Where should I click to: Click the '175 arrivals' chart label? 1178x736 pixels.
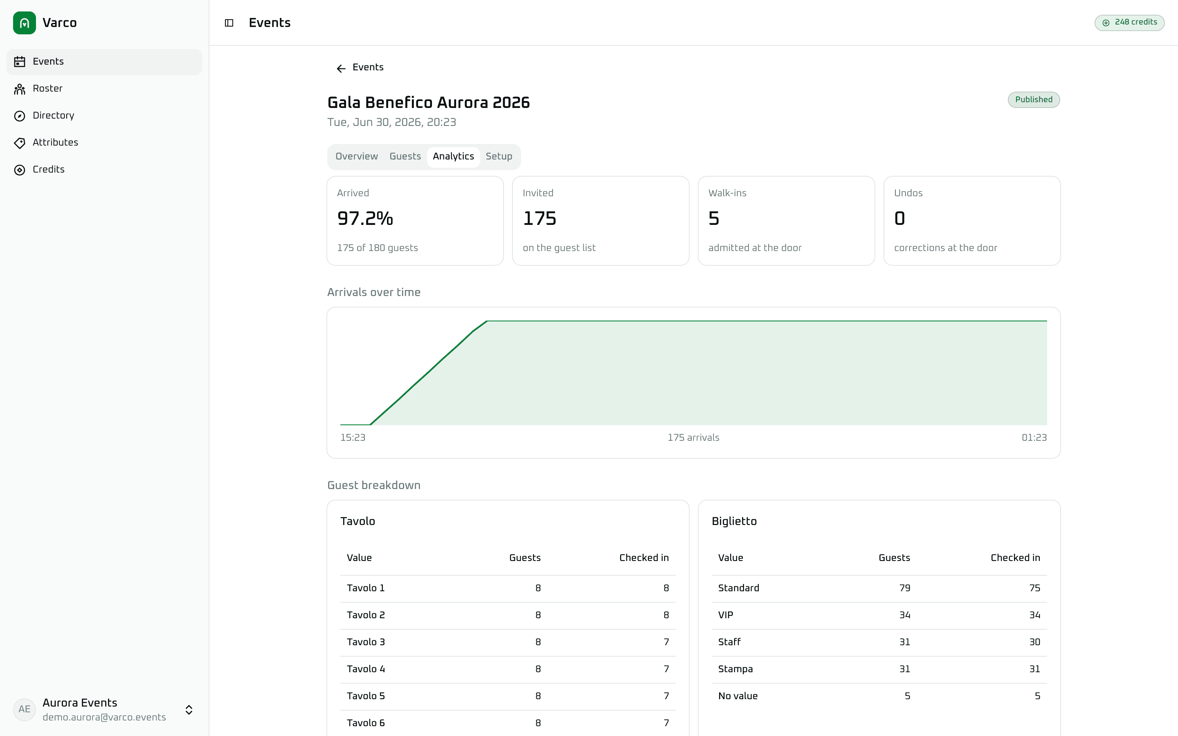(x=693, y=438)
